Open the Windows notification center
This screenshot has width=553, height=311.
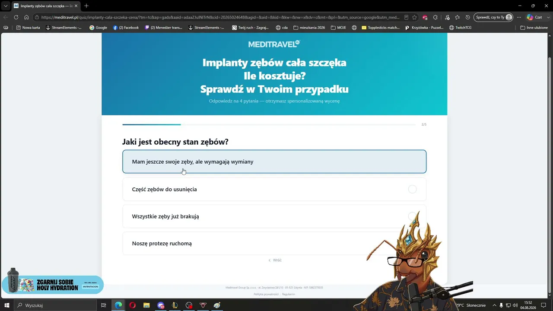pyautogui.click(x=543, y=305)
